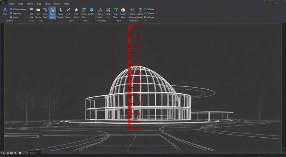Expand the small arrow under the last ribbon group
The width and height of the screenshot is (286, 157).
point(145,21)
